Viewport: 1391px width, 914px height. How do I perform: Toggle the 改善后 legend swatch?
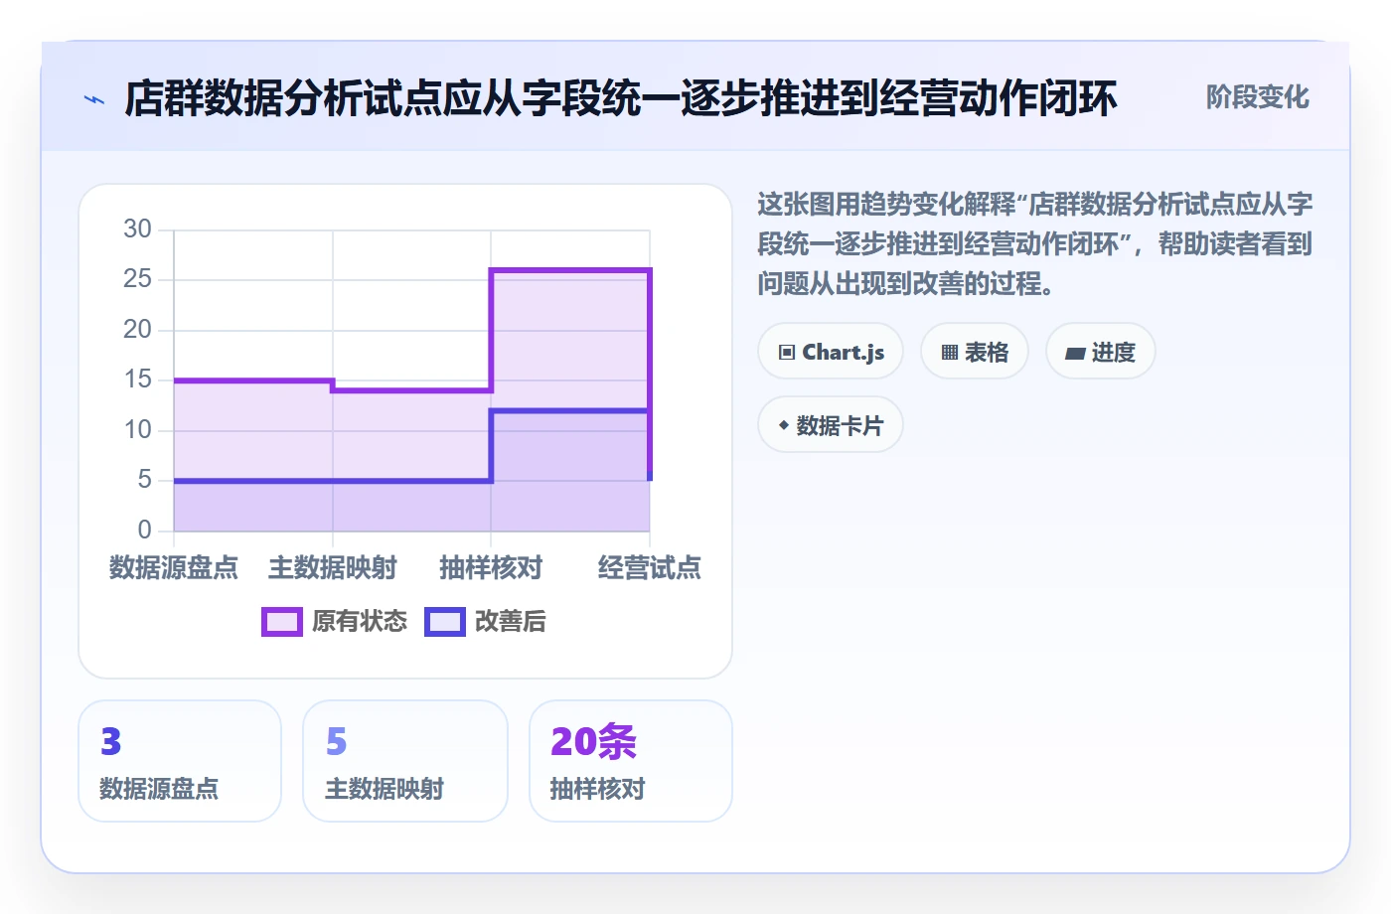[x=445, y=622]
